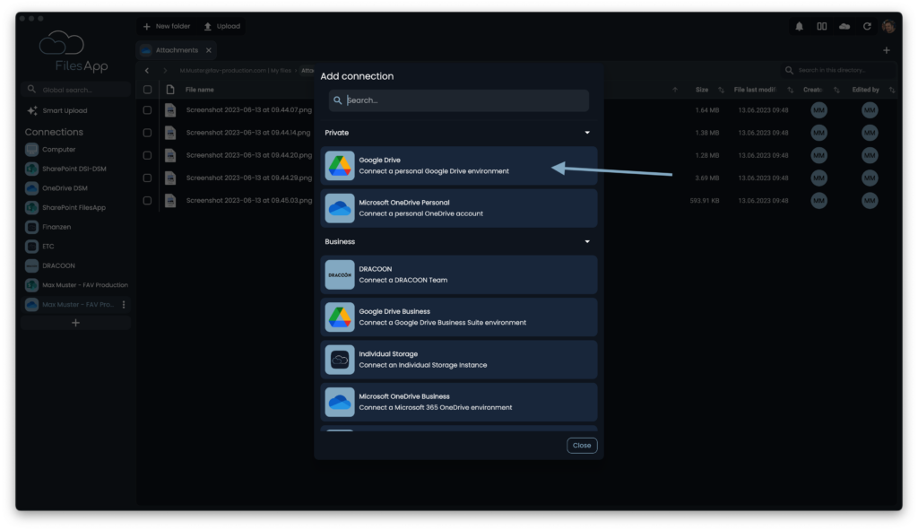Collapse the Private section
918x530 pixels.
point(587,133)
